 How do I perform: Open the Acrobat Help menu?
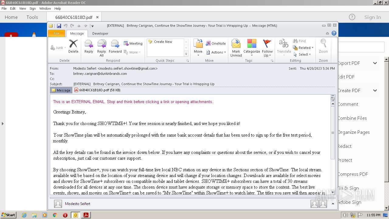pos(57,9)
